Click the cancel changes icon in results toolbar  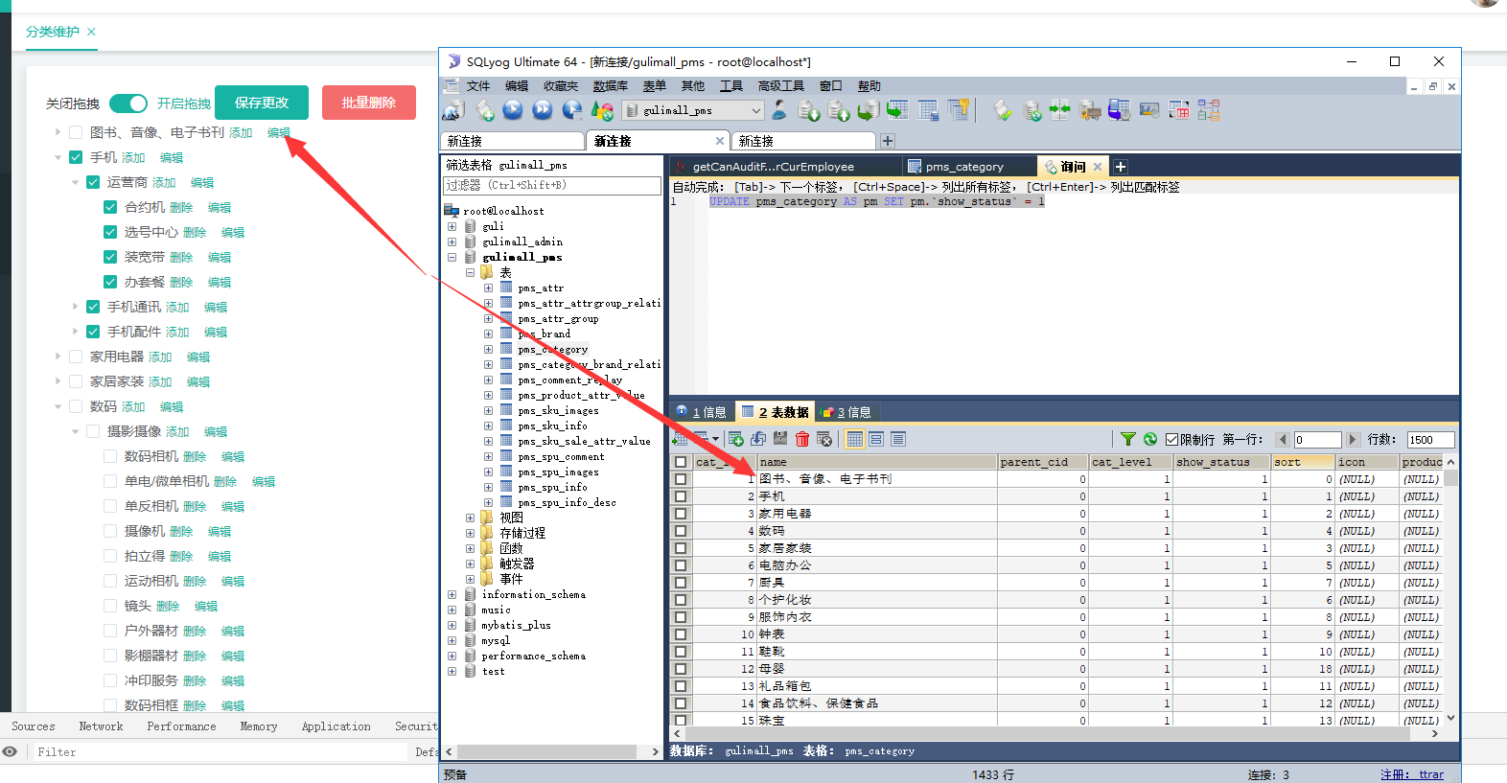tap(824, 439)
